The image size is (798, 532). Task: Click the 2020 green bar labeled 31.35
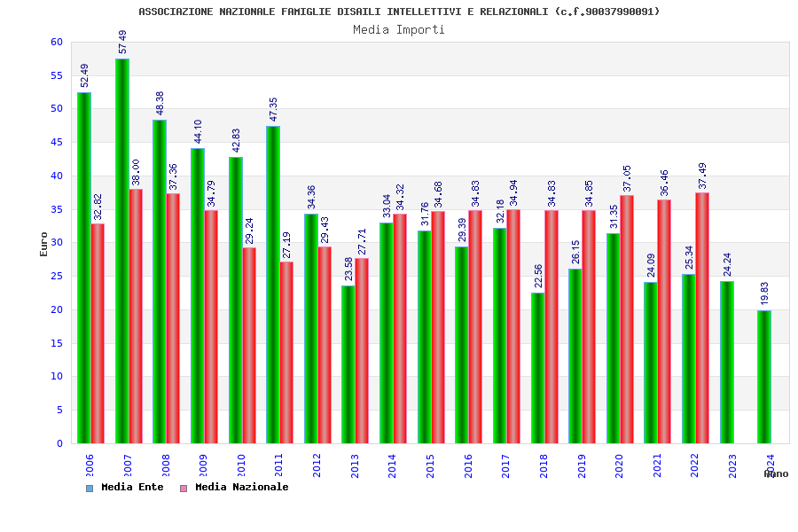(x=614, y=339)
